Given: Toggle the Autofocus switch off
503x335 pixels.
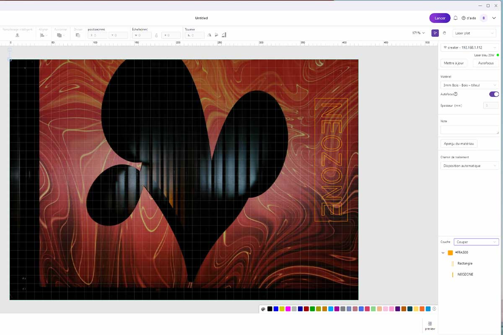Looking at the screenshot, I should tap(494, 94).
